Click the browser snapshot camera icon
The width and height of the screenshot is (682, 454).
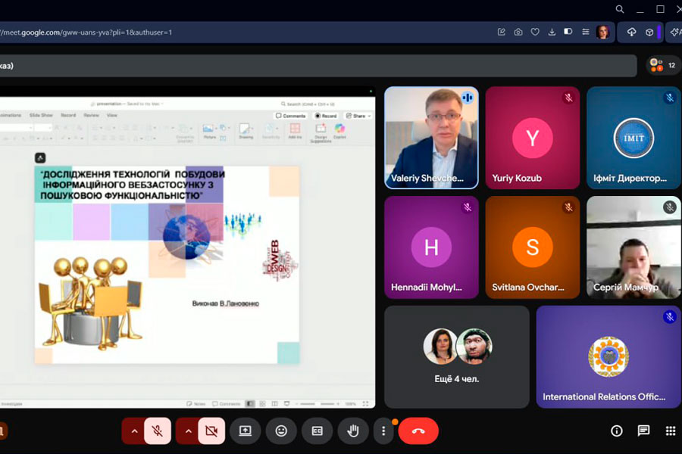tap(518, 32)
